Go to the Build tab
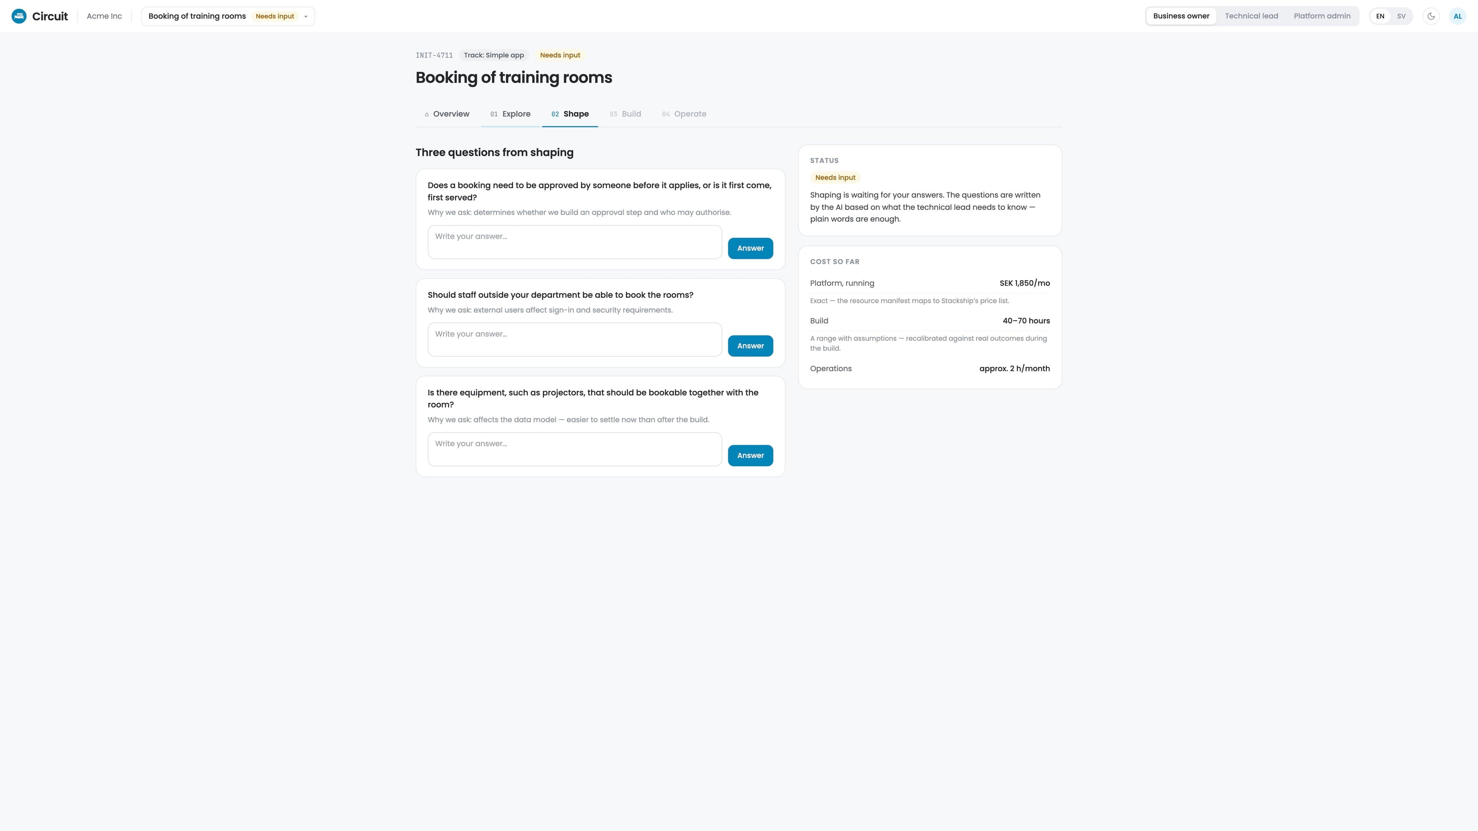 click(625, 114)
